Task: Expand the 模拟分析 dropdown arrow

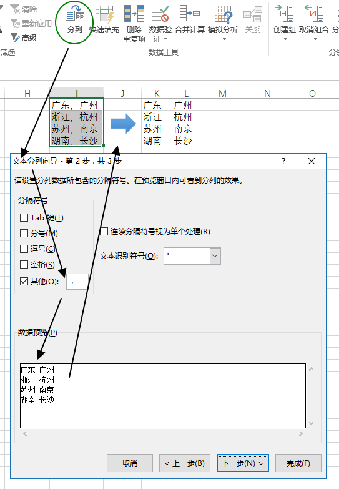Action: [224, 39]
